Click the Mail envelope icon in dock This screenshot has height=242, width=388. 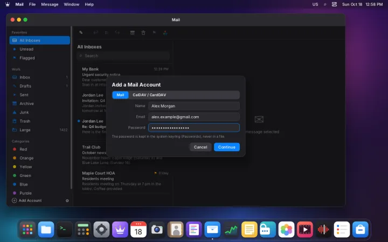pos(212,230)
